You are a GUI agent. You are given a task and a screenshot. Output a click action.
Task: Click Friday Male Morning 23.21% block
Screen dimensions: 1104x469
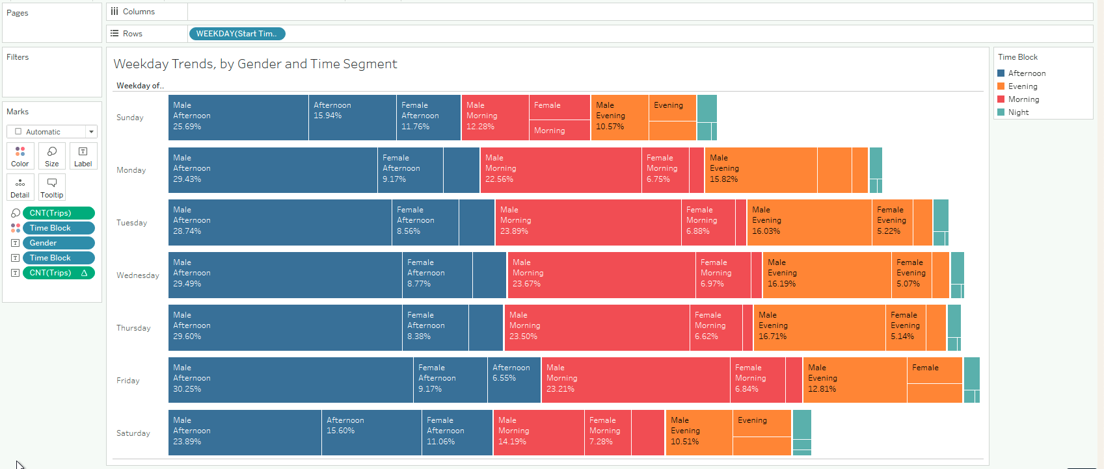point(636,381)
